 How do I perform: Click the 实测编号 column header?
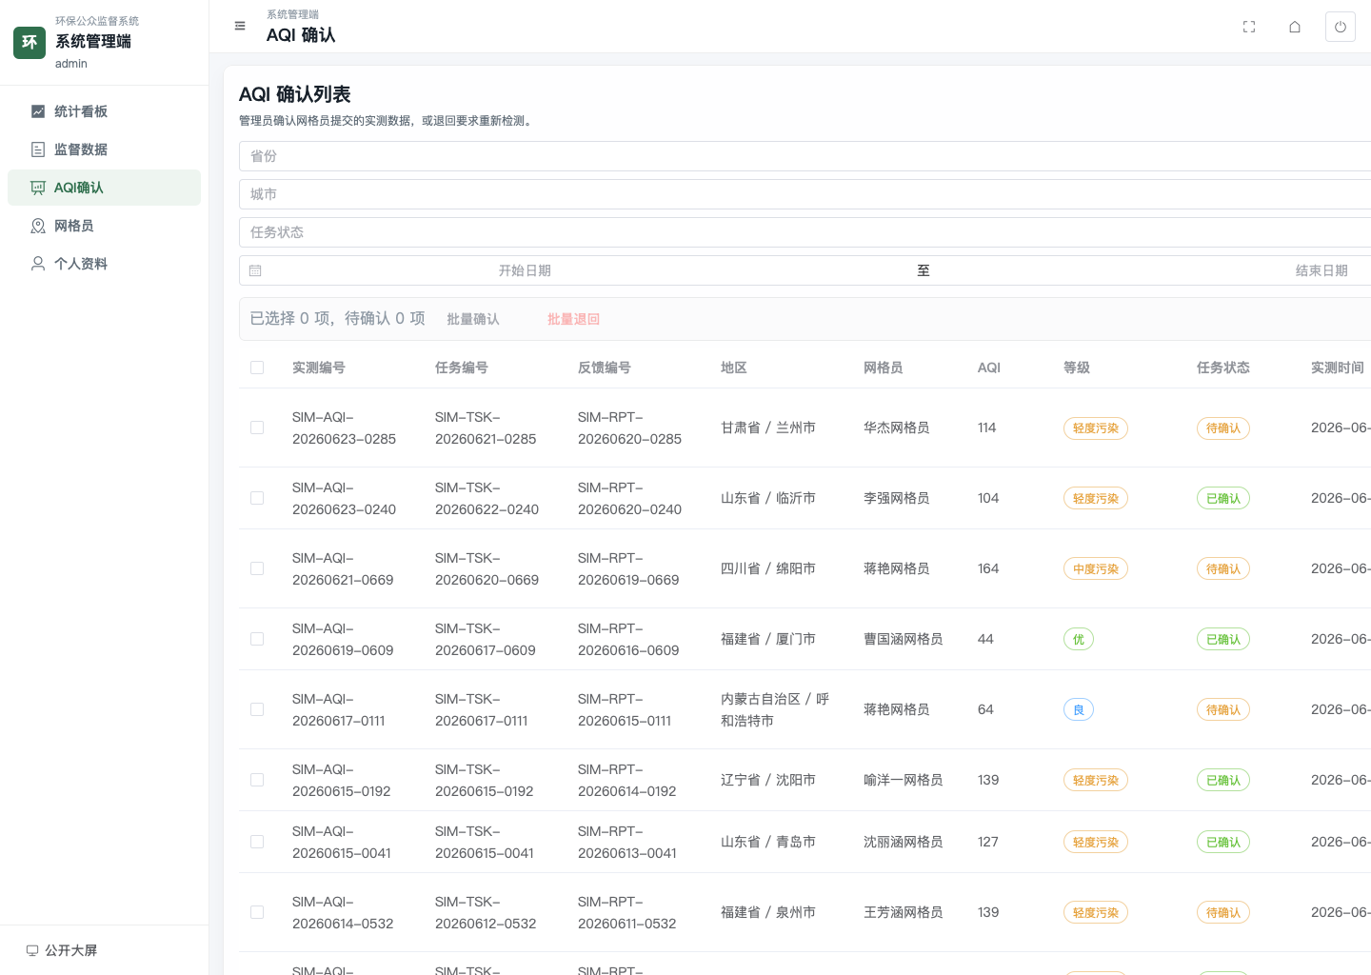click(x=319, y=368)
